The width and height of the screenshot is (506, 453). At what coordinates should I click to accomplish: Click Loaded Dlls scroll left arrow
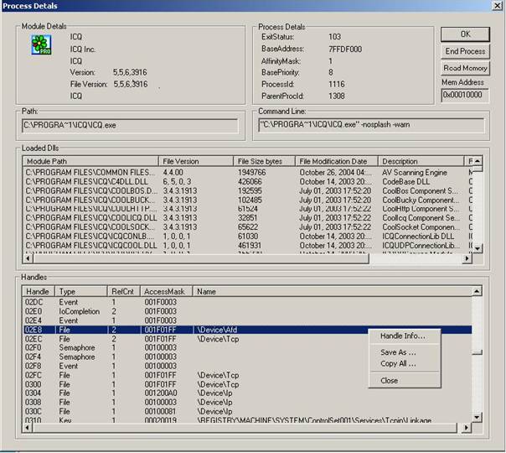[x=28, y=258]
